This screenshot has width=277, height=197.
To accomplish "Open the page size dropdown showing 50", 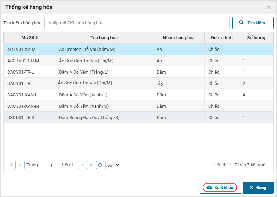I will 113,165.
